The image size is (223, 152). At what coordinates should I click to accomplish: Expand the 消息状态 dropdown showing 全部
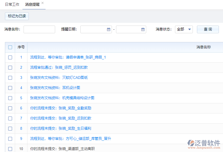pyautogui.click(x=184, y=29)
